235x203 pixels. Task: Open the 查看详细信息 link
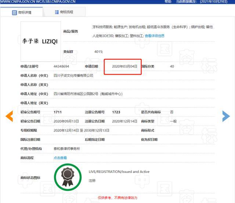click(155, 36)
